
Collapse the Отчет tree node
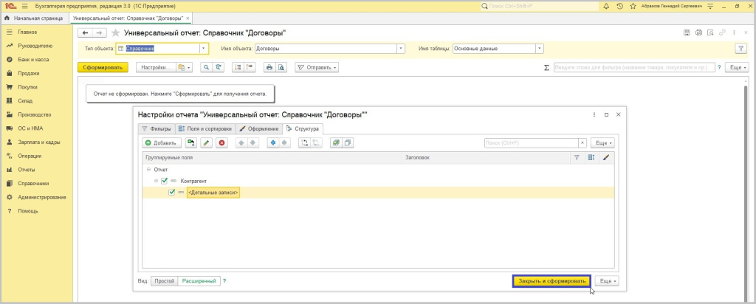pyautogui.click(x=148, y=170)
